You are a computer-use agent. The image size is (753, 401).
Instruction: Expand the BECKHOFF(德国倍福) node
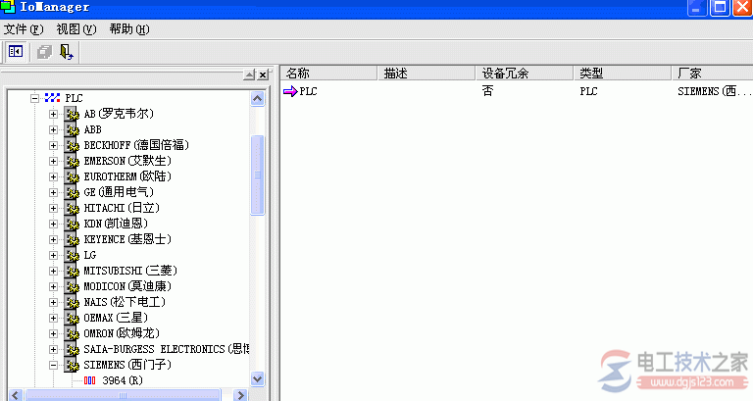point(53,145)
